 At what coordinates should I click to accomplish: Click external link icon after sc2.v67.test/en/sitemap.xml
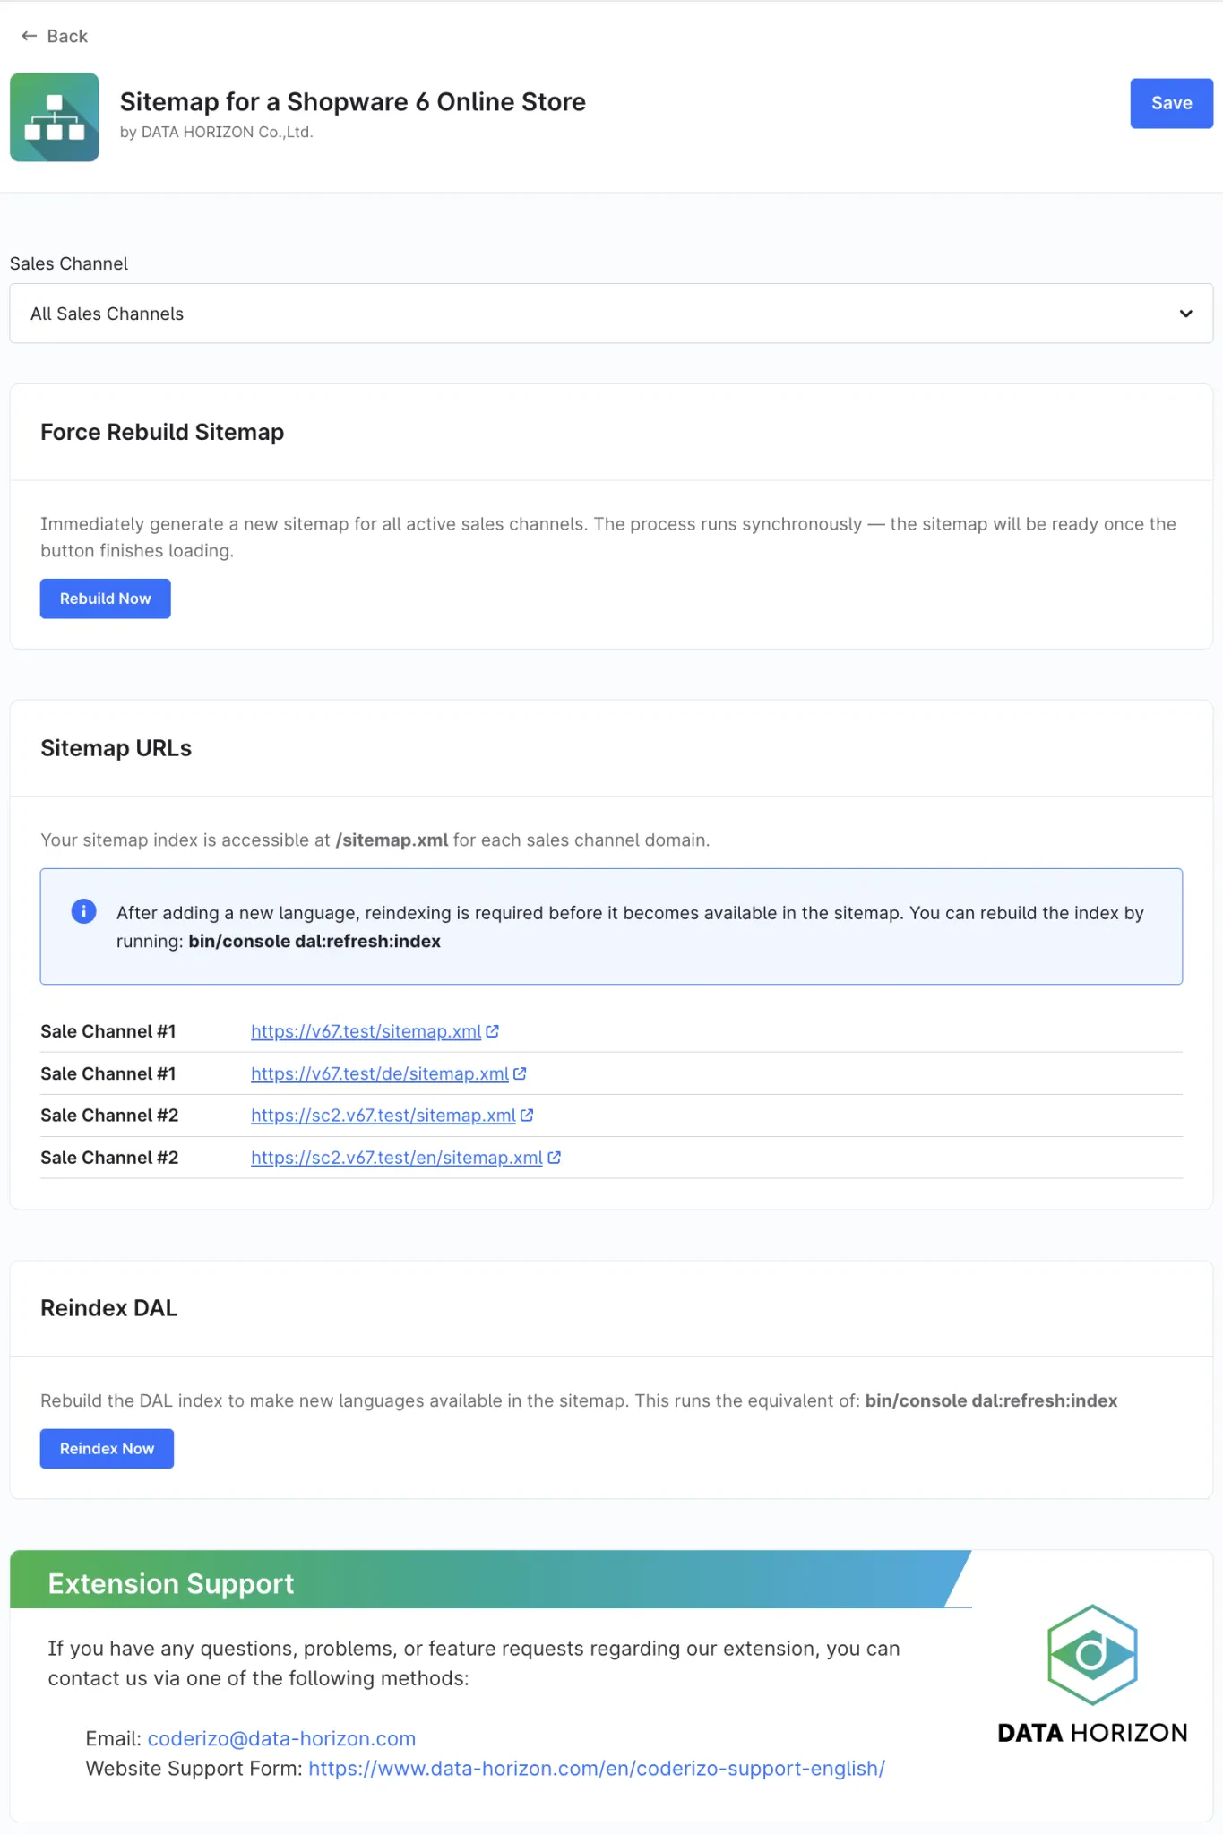pyautogui.click(x=555, y=1158)
